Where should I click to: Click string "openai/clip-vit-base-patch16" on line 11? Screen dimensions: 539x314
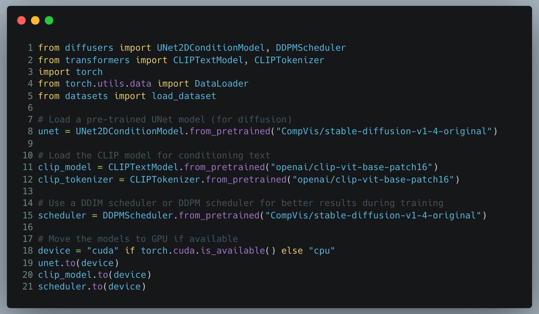coord(351,167)
